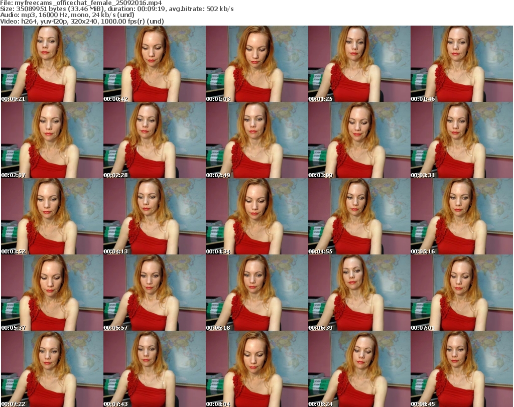Open the frame timestamped 00:03:31
This screenshot has width=514, height=407.
[461, 140]
